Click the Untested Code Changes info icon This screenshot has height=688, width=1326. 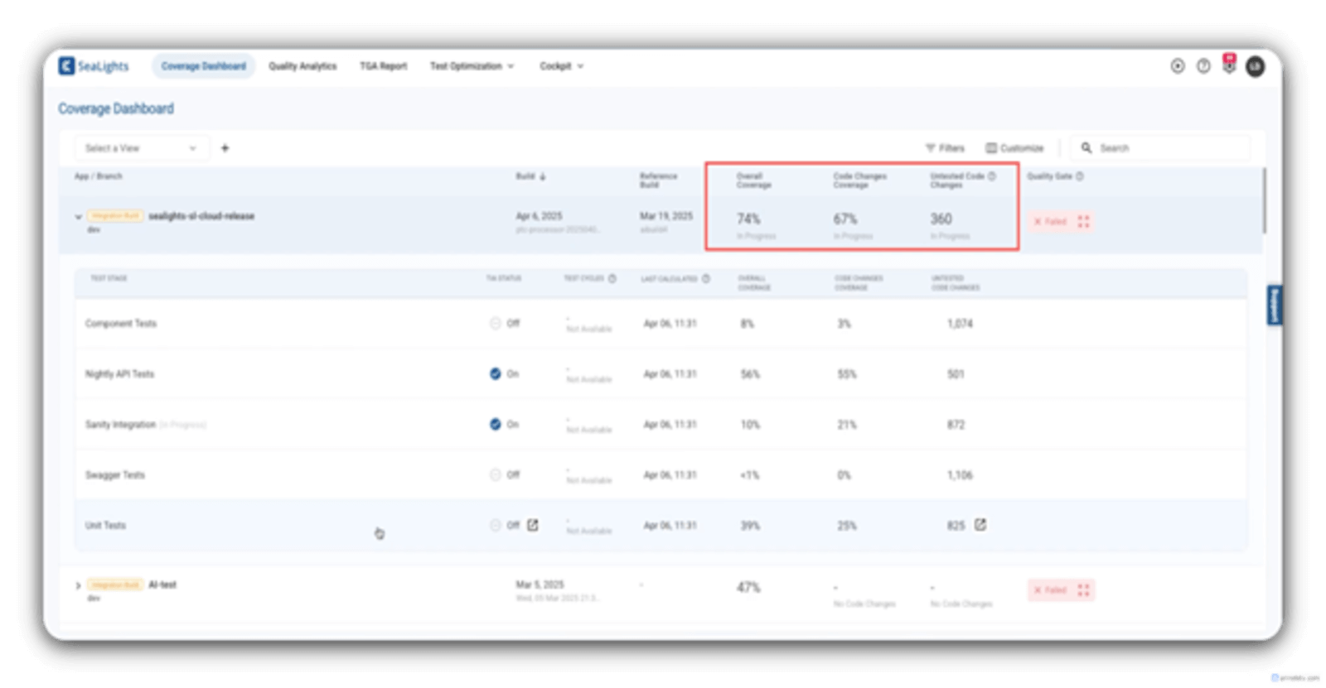pos(992,176)
